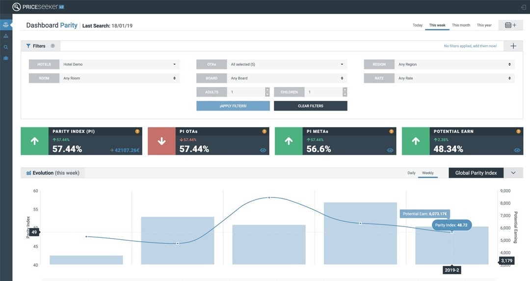Click the PI OTAs card help icon
Image resolution: width=530 pixels, height=281 pixels.
pos(265,131)
